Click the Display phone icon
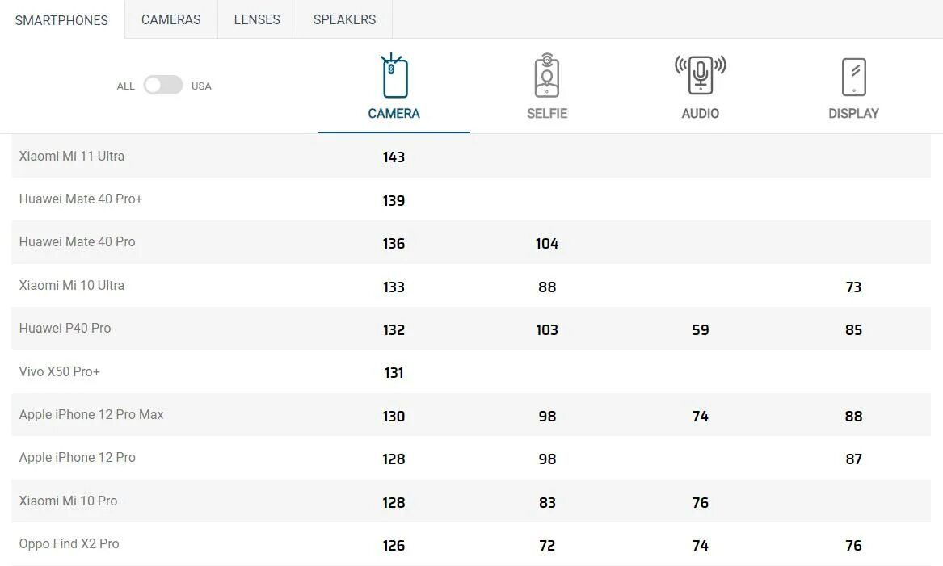The width and height of the screenshot is (943, 566). coord(853,78)
